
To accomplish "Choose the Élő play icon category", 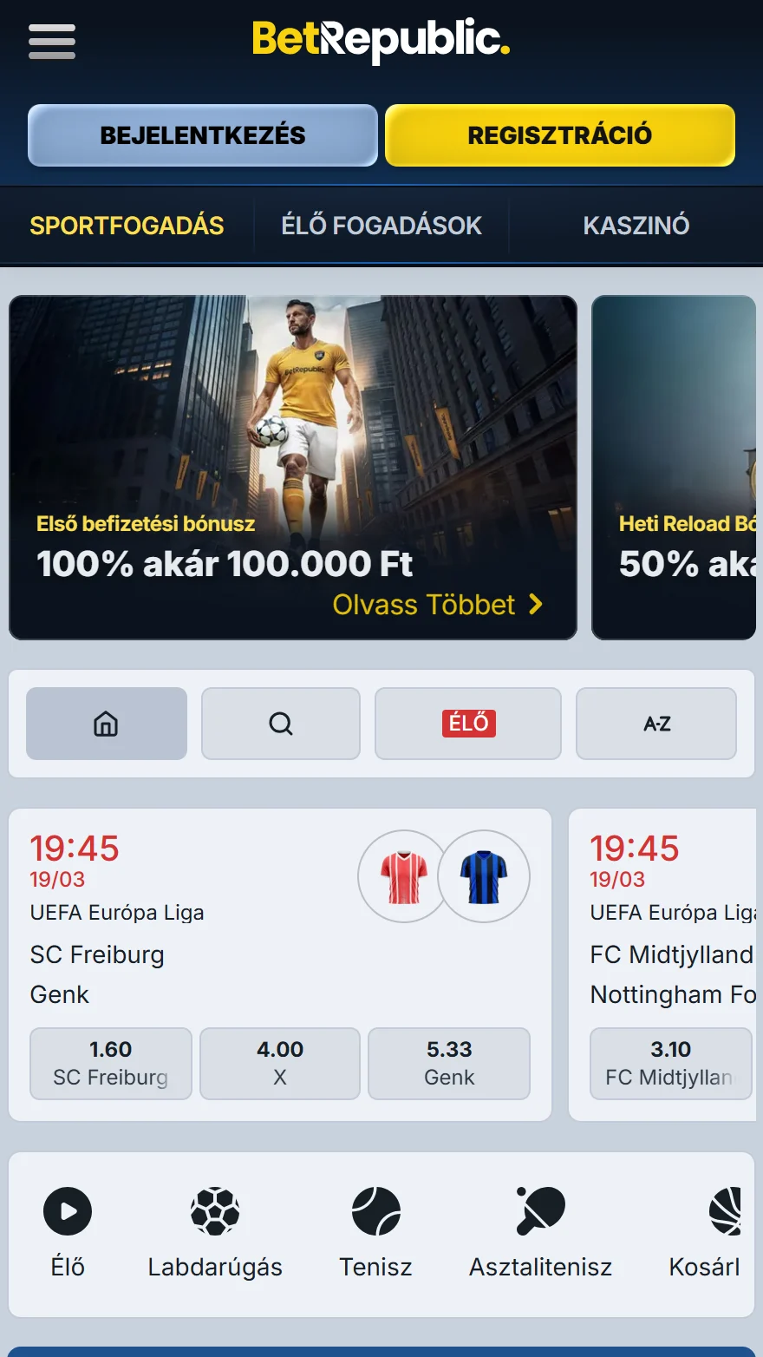I will pyautogui.click(x=68, y=1211).
